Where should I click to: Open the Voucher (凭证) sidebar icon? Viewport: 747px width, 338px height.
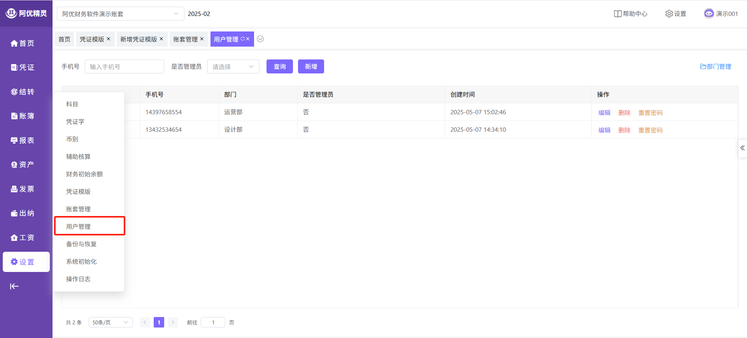pos(14,68)
